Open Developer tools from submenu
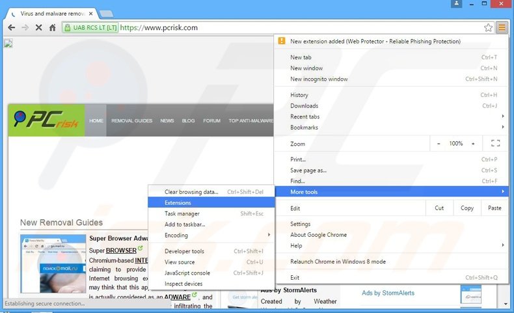Screen dimensions: 514x313 tap(211, 251)
